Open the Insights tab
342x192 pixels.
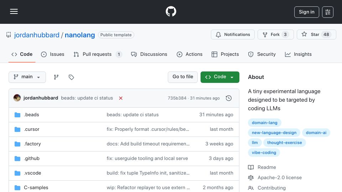point(298,54)
